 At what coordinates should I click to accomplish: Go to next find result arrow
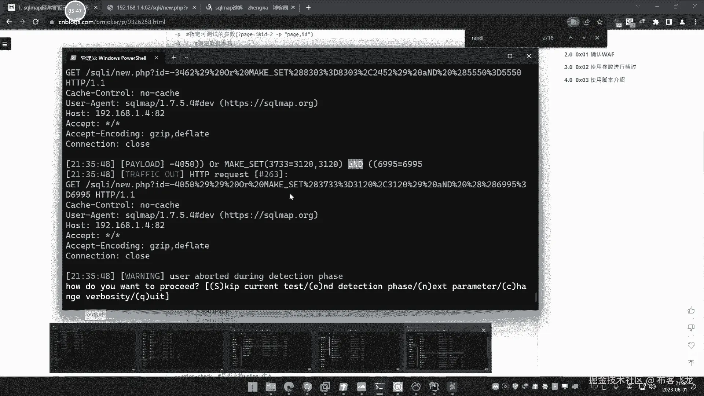pos(584,38)
